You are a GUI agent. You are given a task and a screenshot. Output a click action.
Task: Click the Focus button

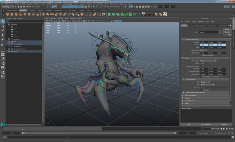tap(227, 29)
